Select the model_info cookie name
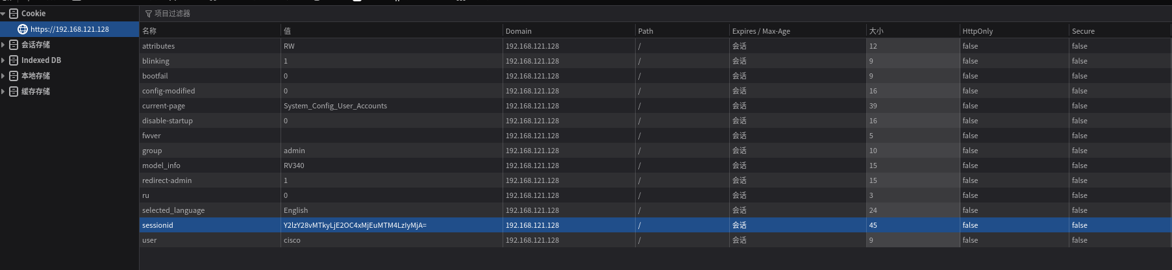The width and height of the screenshot is (1172, 270). (x=161, y=166)
